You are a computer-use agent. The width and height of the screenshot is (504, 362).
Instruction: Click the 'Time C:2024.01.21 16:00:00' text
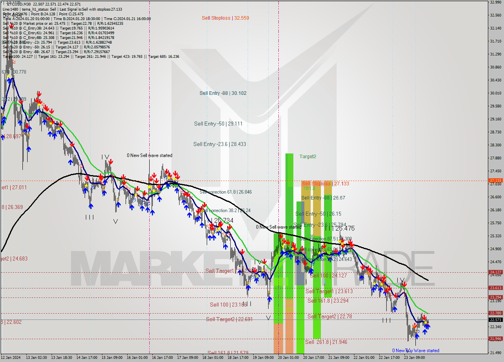(x=128, y=18)
